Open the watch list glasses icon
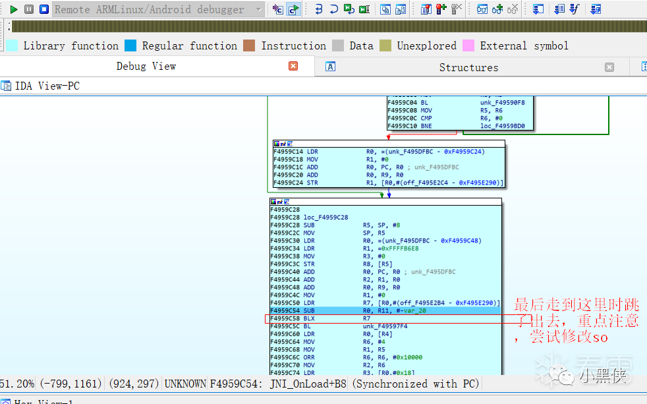Screen dimensions: 647x404 click(482, 9)
